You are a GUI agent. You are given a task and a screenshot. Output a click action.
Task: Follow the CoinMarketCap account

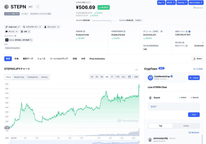coord(194,78)
